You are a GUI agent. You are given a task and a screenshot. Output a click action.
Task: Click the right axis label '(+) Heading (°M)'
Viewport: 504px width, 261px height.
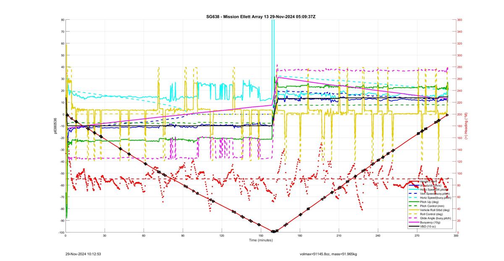tap(466, 126)
